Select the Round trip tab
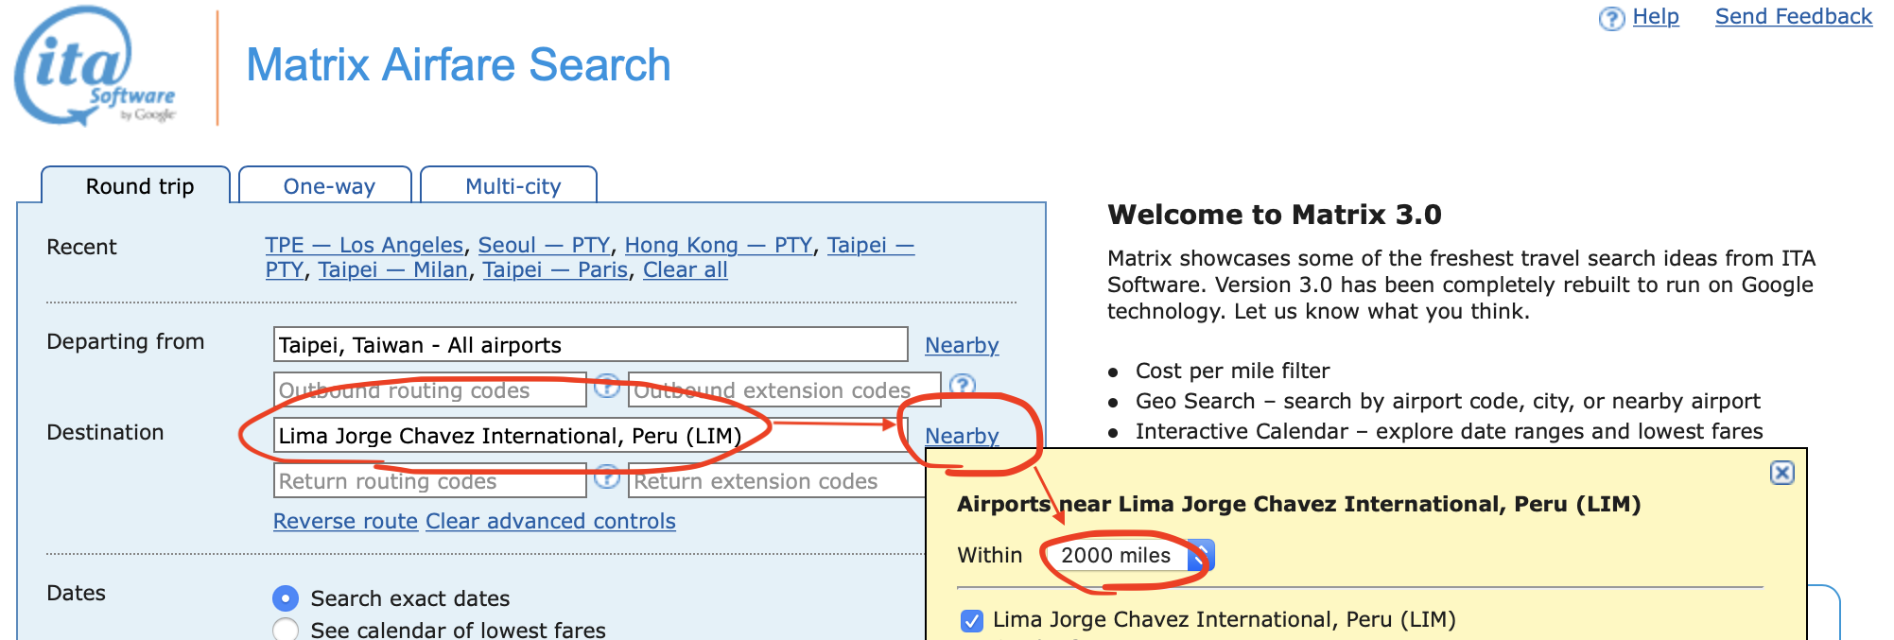 point(140,186)
